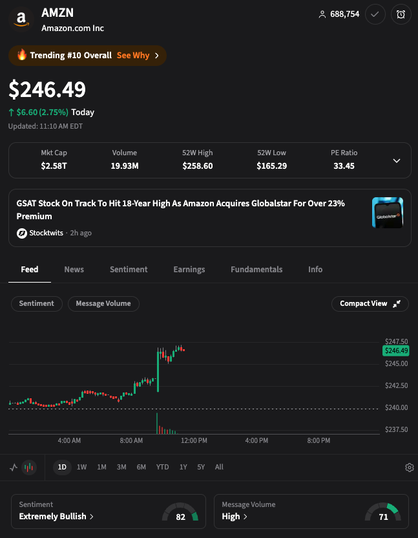Click the 12:00 PM chart axis label
This screenshot has height=538, width=418.
(x=194, y=440)
